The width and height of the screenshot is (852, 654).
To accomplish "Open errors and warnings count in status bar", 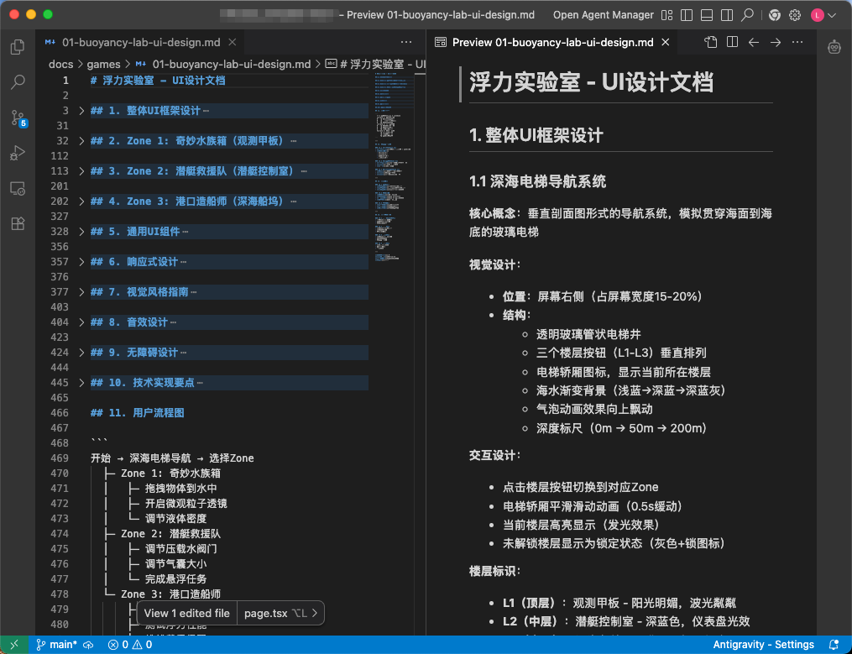I will click(x=130, y=645).
